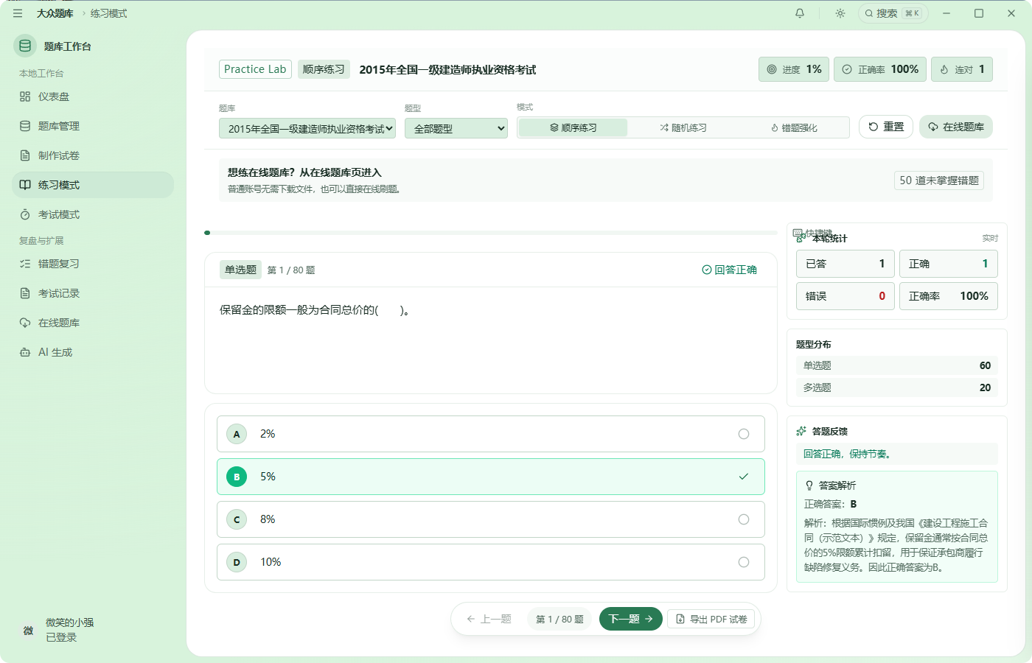
Task: Select 练习模式 in sidebar
Action: [93, 185]
